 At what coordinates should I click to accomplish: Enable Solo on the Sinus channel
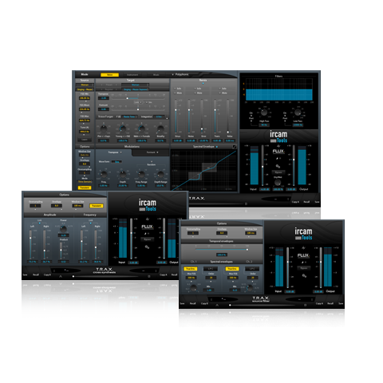coord(175,89)
